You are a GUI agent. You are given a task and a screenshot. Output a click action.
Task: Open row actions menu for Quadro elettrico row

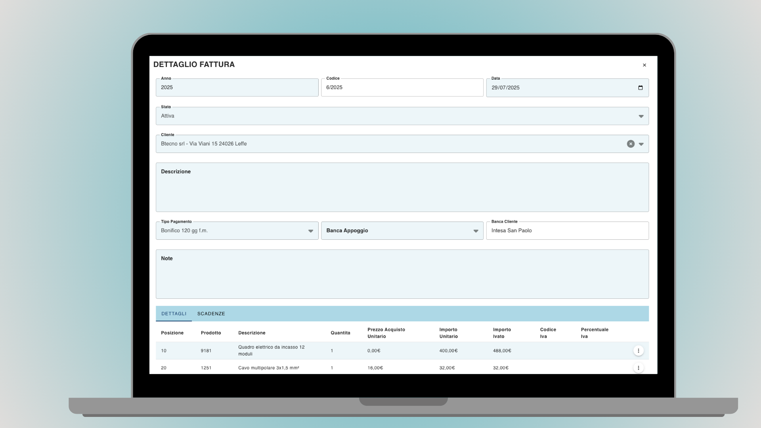pos(638,351)
